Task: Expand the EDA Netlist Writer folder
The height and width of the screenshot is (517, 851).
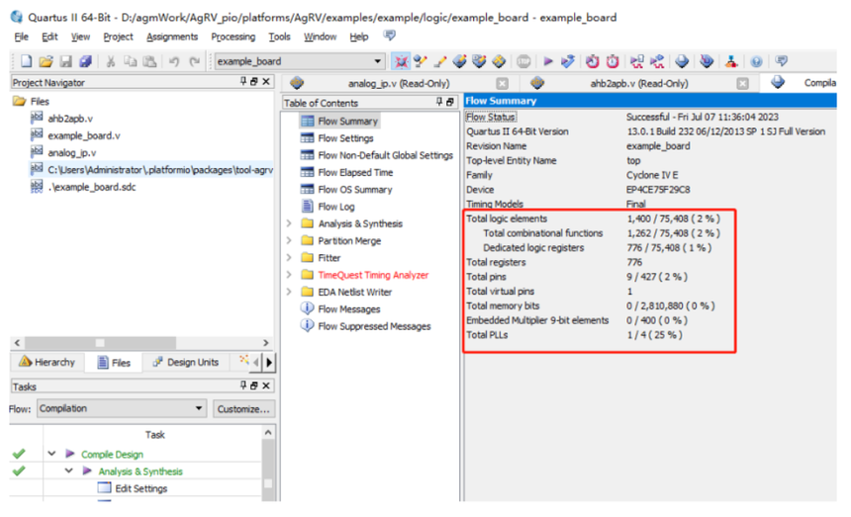Action: pos(289,292)
